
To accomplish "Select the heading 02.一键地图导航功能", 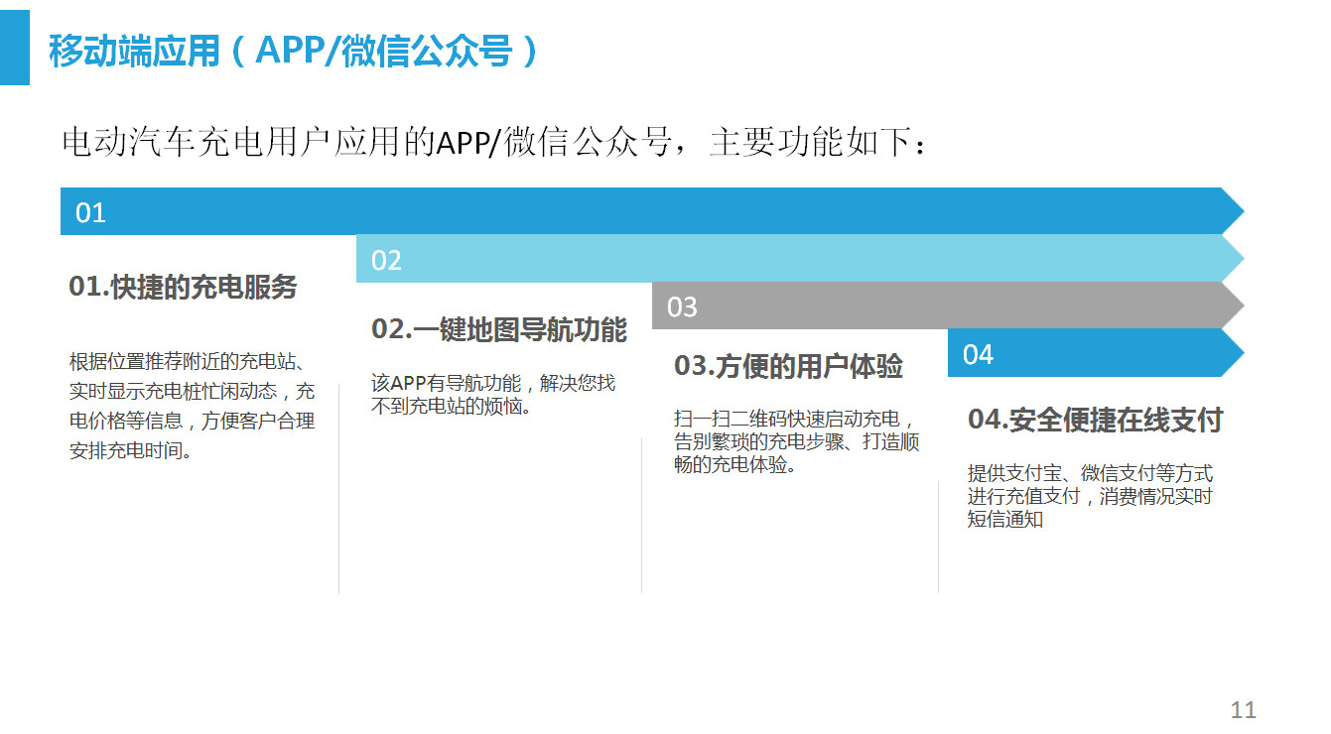I will (499, 329).
